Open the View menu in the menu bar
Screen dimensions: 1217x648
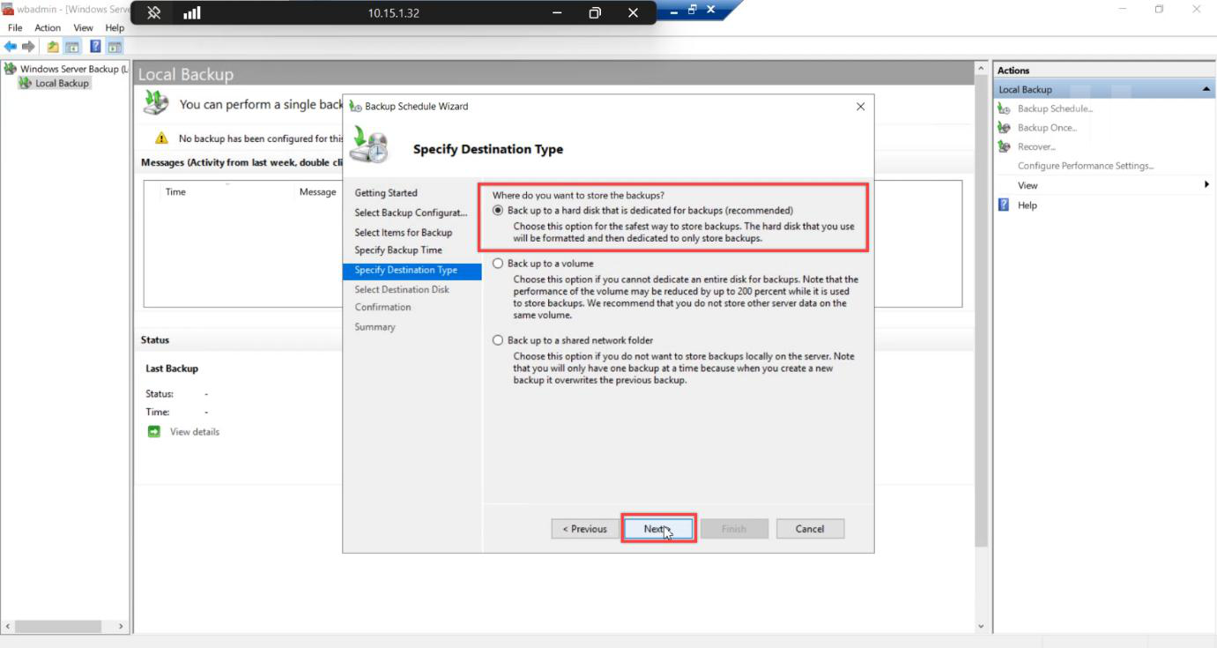[x=83, y=28]
